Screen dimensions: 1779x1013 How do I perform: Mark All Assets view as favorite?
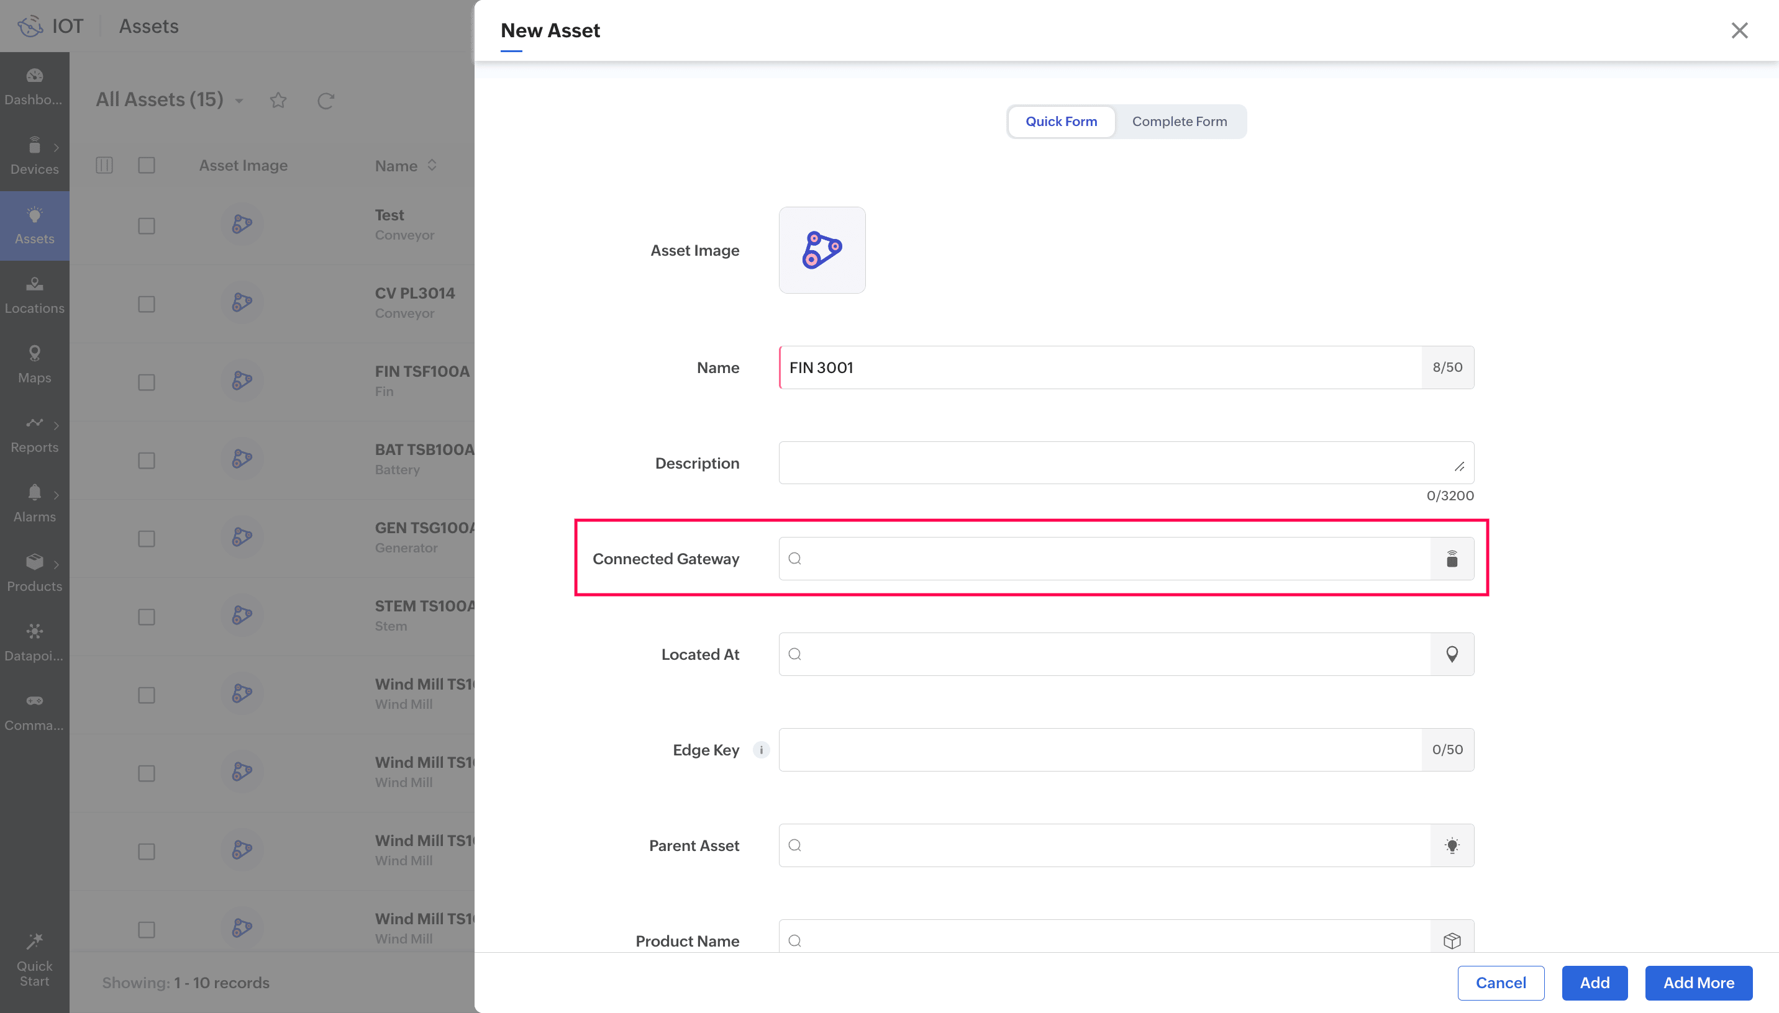[278, 101]
